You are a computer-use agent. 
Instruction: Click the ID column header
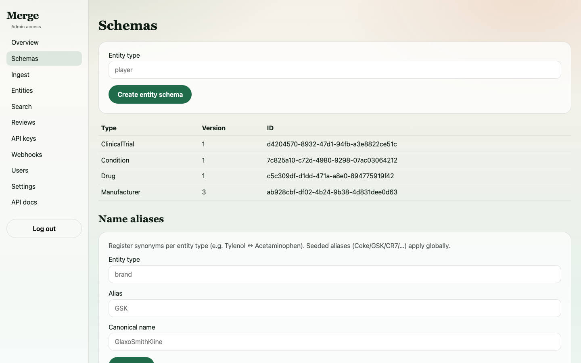(270, 128)
